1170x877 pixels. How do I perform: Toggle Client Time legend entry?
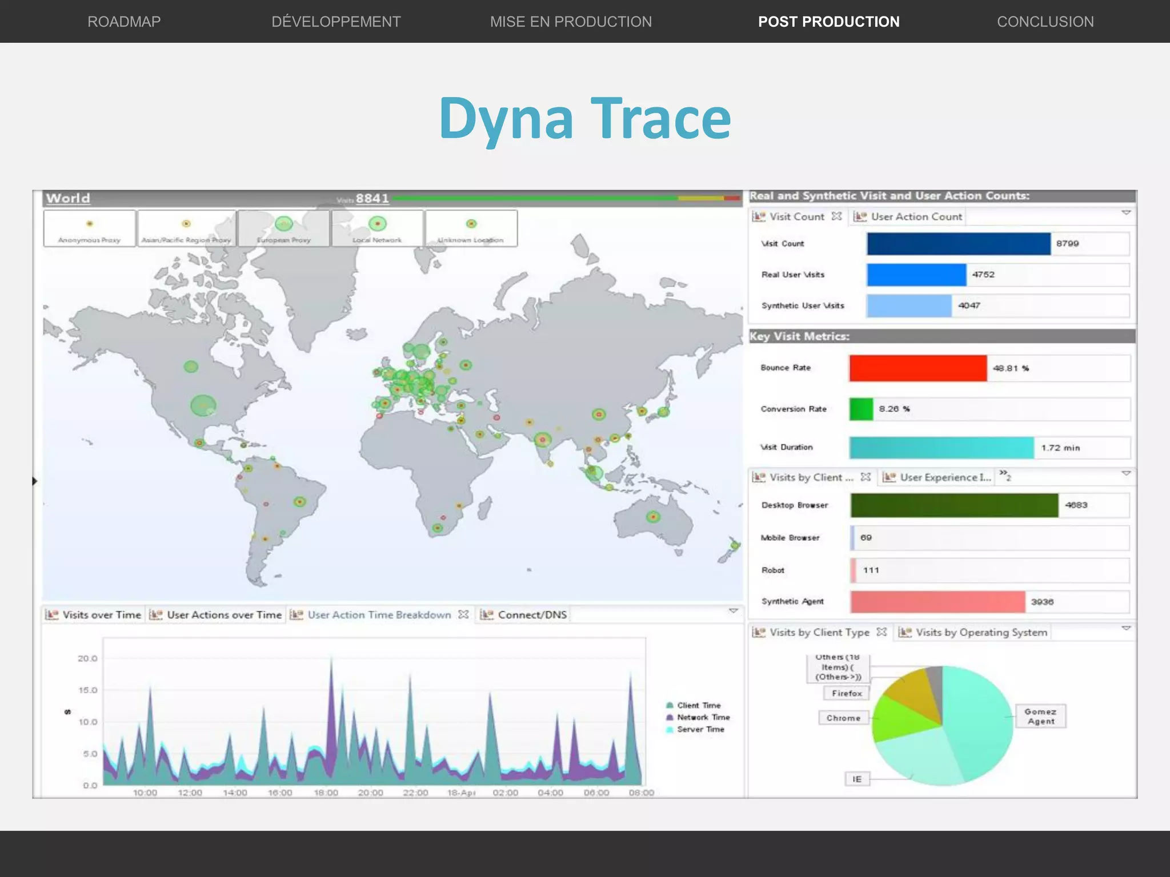point(694,705)
